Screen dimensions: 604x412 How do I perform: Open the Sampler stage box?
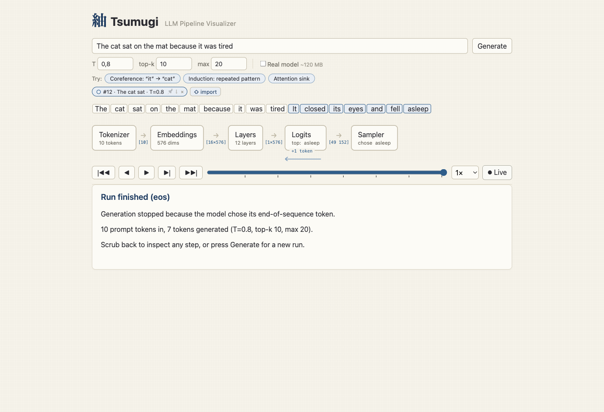point(374,138)
